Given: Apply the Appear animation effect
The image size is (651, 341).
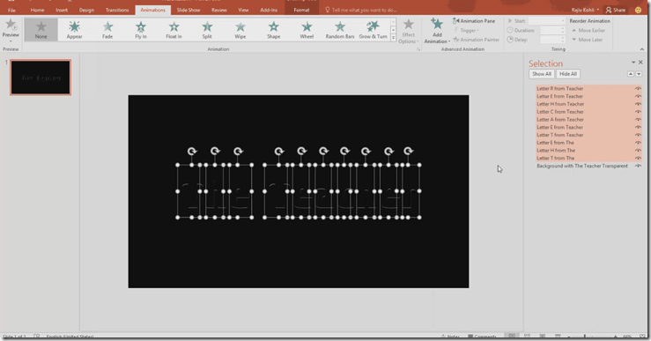Looking at the screenshot, I should pos(74,29).
